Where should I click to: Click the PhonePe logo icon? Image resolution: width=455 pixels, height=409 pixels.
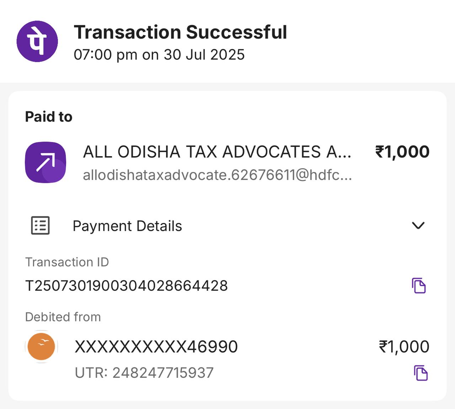pos(37,41)
